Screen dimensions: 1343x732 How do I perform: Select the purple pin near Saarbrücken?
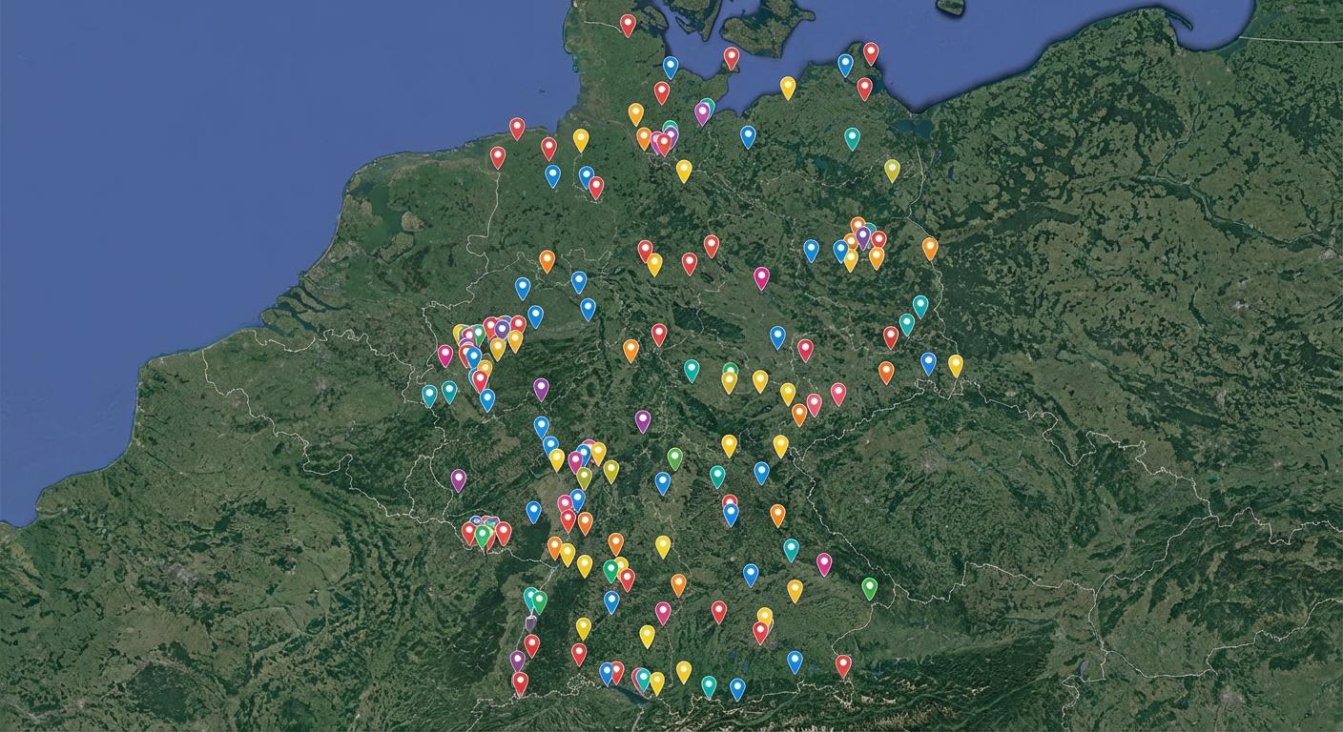pos(459,477)
